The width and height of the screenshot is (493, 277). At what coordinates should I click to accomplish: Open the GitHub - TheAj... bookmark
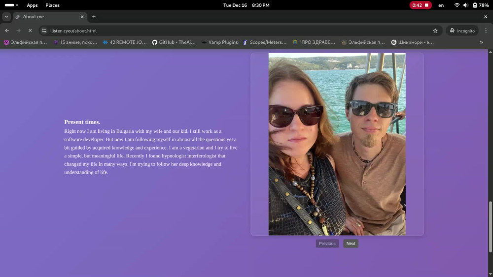tap(174, 42)
